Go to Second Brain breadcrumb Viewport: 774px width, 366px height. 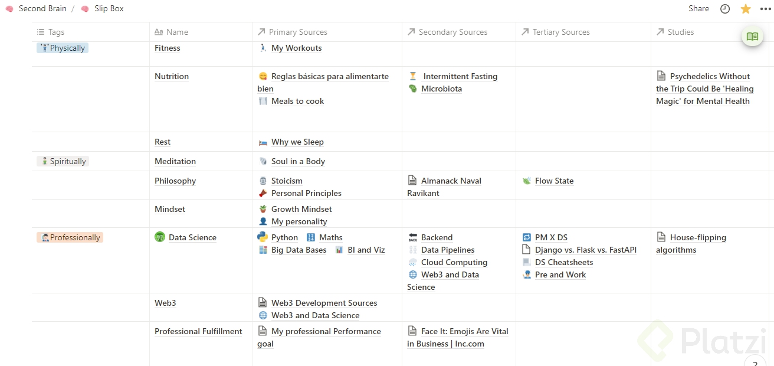pyautogui.click(x=42, y=9)
